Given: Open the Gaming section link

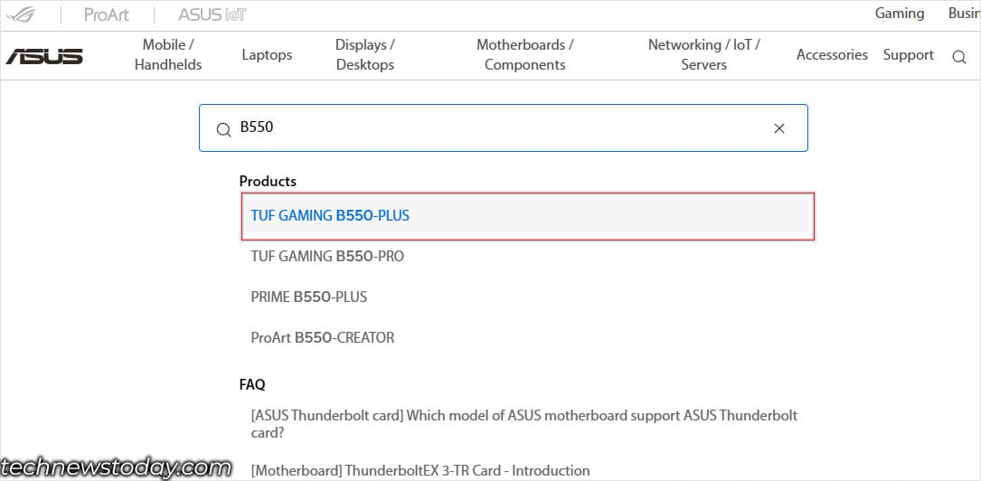Looking at the screenshot, I should click(899, 14).
